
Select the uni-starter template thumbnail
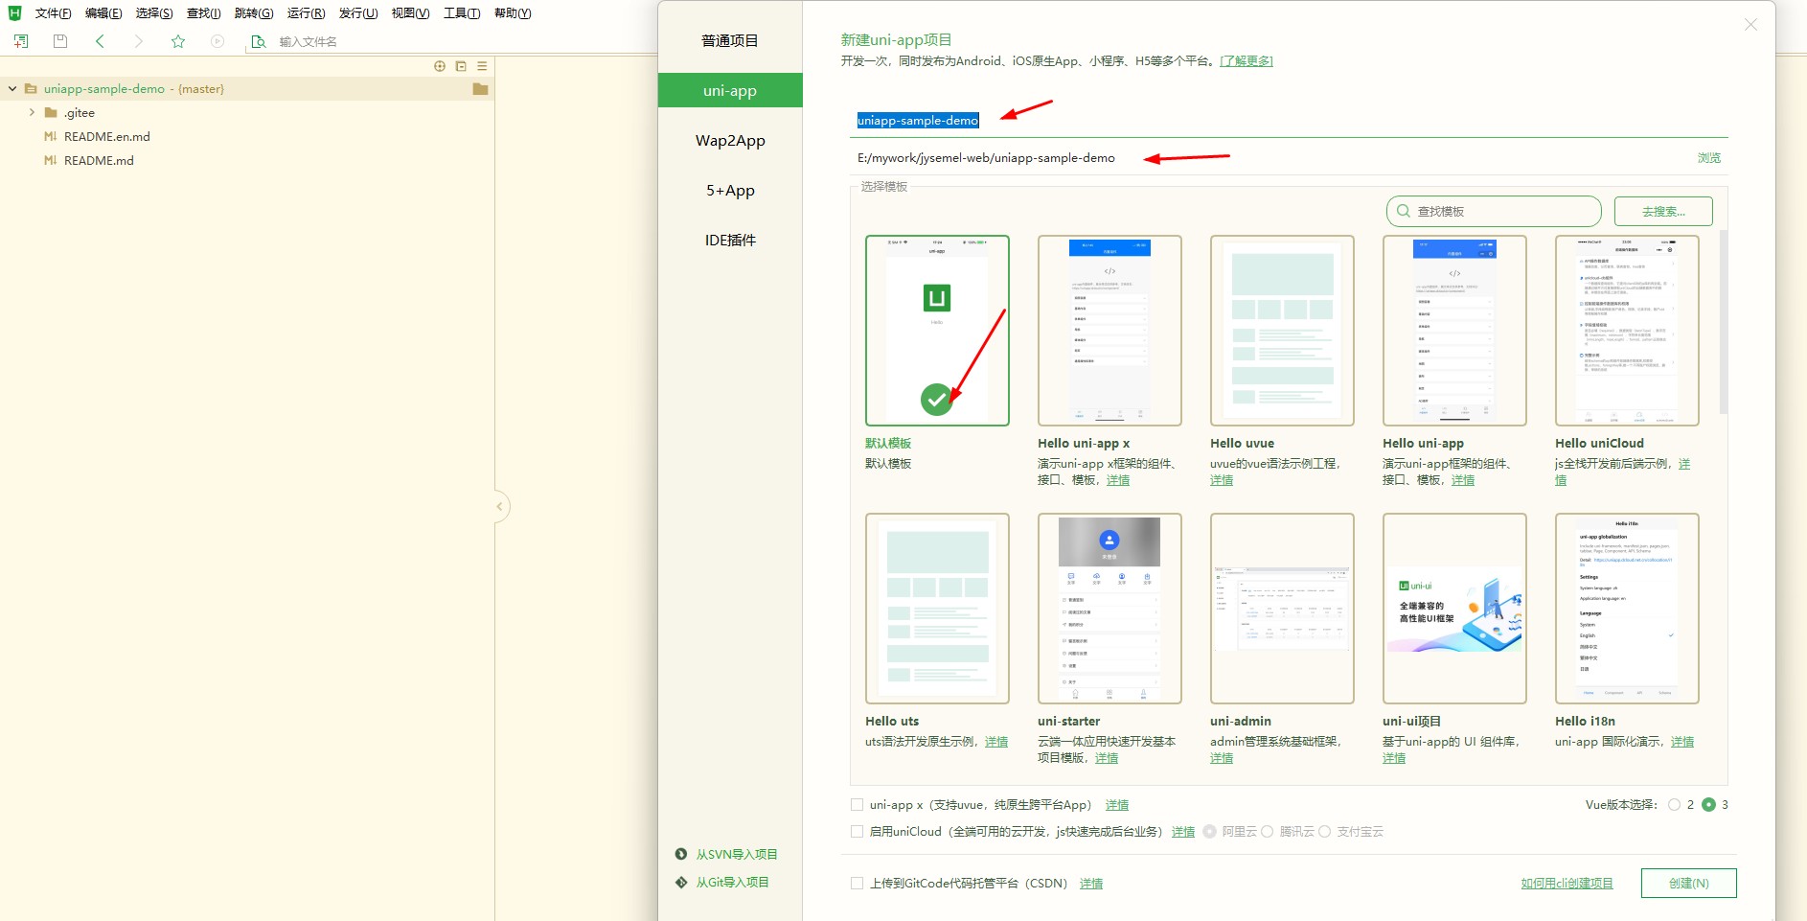tap(1109, 609)
